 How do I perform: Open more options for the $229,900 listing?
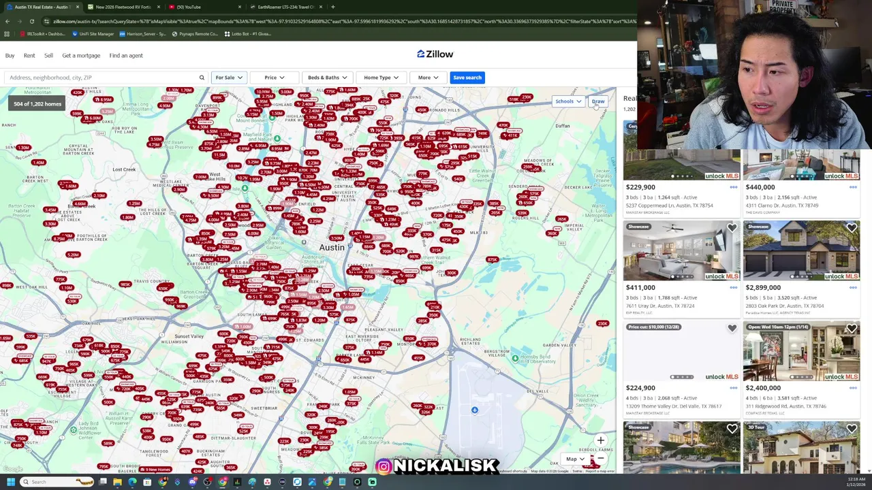coord(734,187)
